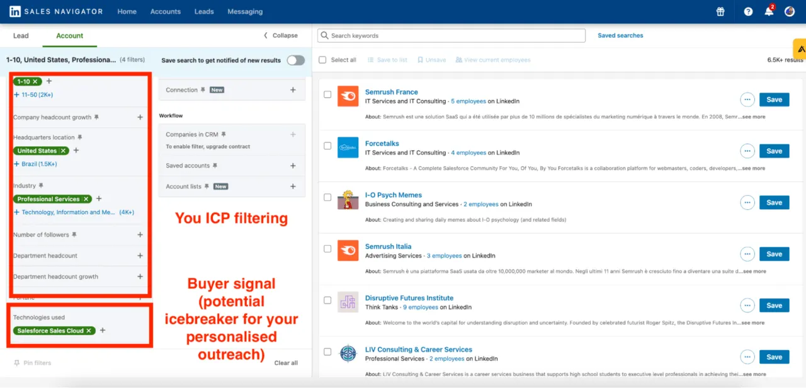Screen dimensions: 806x388
Task: Open the gift icon in top bar
Action: click(720, 11)
